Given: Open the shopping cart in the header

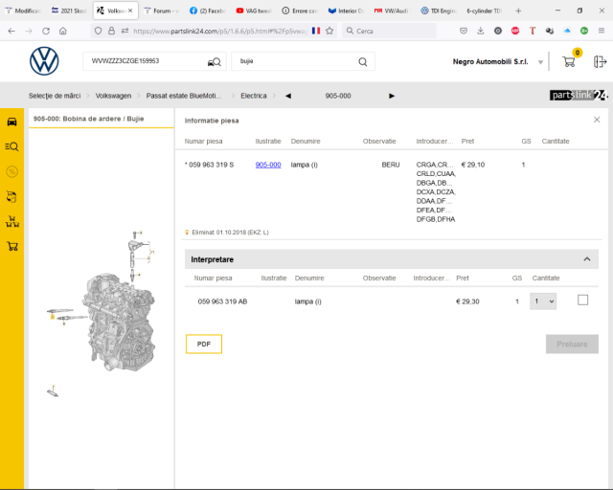Looking at the screenshot, I should (569, 61).
